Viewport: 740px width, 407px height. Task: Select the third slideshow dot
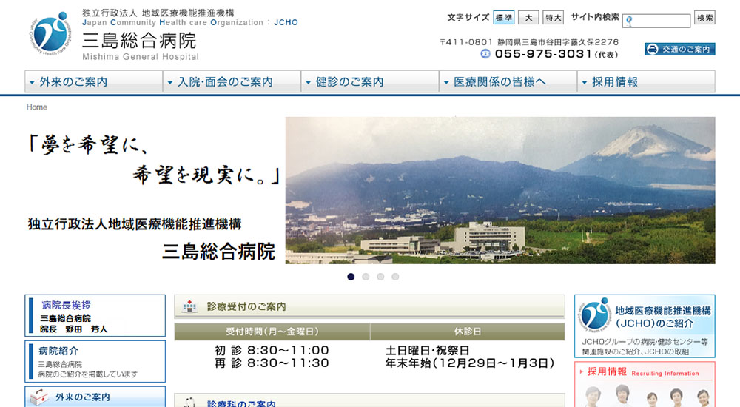tap(380, 277)
